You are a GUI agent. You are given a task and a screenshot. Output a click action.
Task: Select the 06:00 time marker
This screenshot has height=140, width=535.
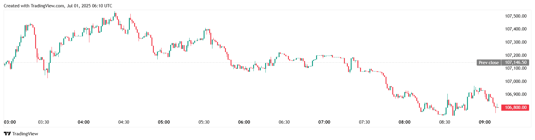[x=244, y=122]
